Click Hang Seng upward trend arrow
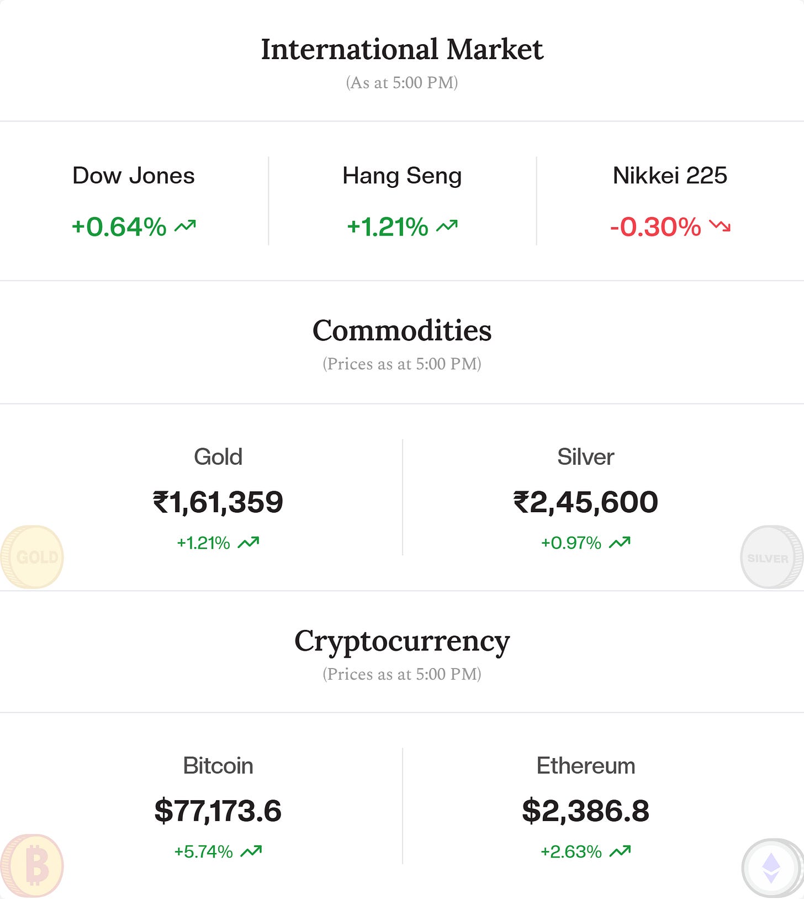 [447, 226]
